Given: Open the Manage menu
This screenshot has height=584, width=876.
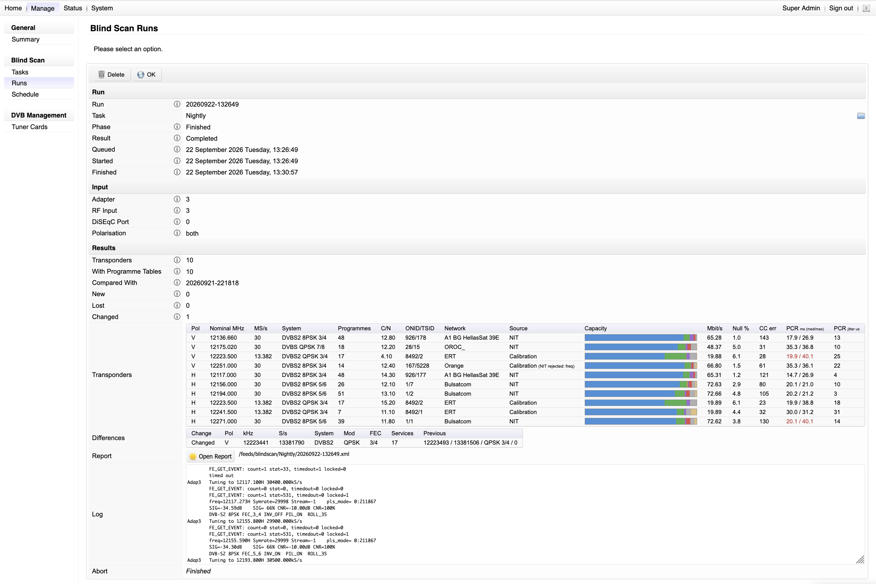Looking at the screenshot, I should [42, 8].
